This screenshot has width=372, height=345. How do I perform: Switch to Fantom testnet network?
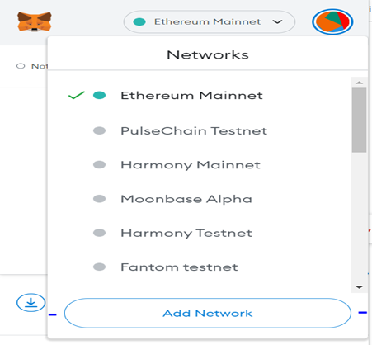coord(179,267)
